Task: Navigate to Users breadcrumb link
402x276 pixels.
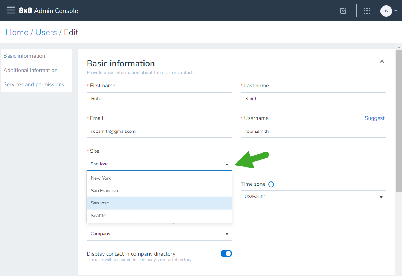Action: (46, 32)
